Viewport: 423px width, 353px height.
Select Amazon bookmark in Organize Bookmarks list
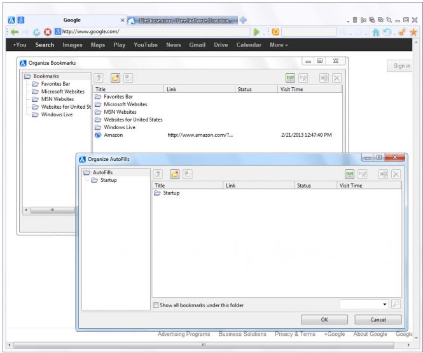point(218,135)
